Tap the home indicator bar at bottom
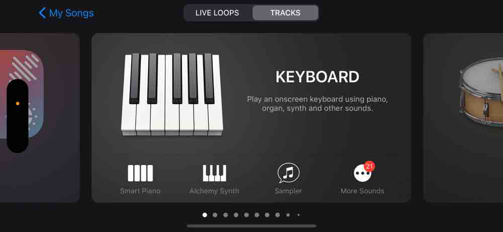 tap(251, 226)
